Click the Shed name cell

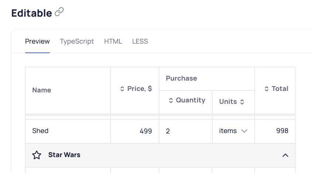[x=41, y=131]
